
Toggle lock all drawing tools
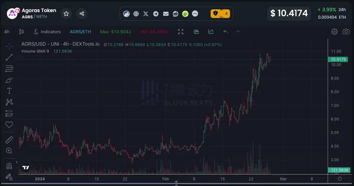(9, 177)
